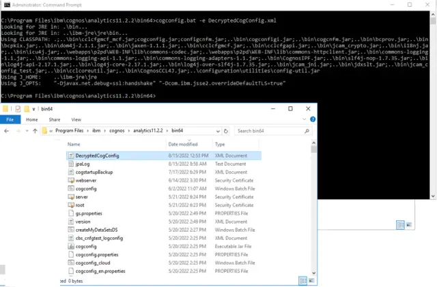
Task: Click the ibm breadcrumb segment
Action: (x=96, y=131)
